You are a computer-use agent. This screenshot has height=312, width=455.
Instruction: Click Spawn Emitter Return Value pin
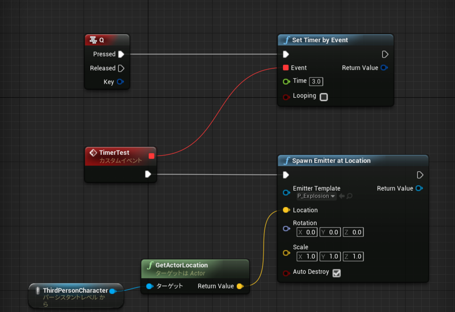pos(419,188)
